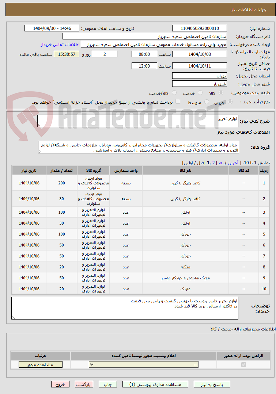276x394 pixels.
Task: Select the متوسط purchase type radio
Action: pyautogui.click(x=207, y=102)
